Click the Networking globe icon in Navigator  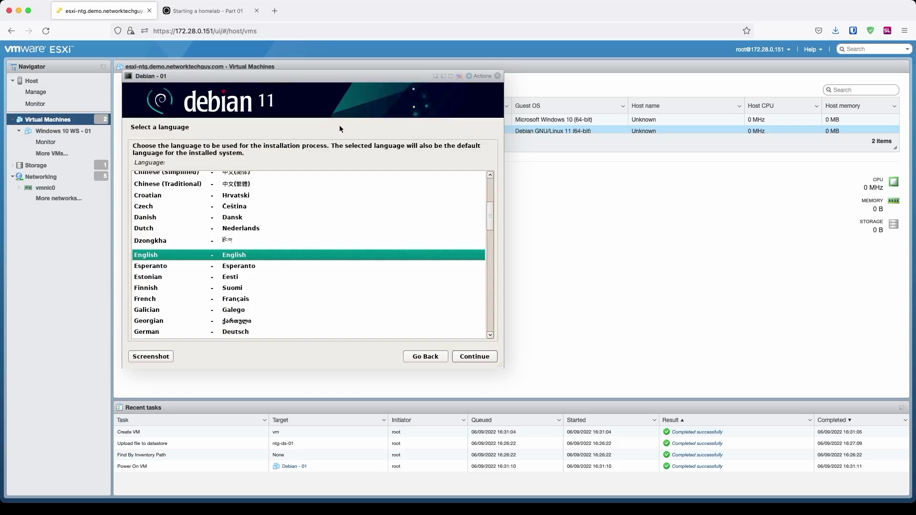[20, 176]
